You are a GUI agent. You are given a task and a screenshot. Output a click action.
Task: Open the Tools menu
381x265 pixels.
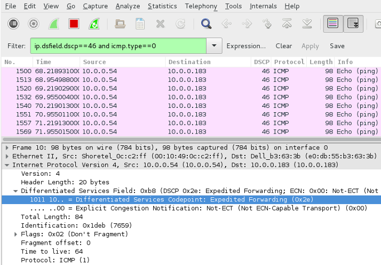coord(233,6)
